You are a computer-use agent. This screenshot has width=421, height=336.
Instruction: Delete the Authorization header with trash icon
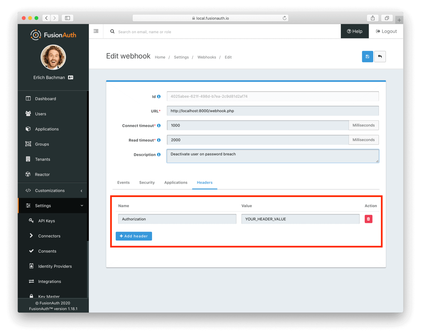click(368, 219)
